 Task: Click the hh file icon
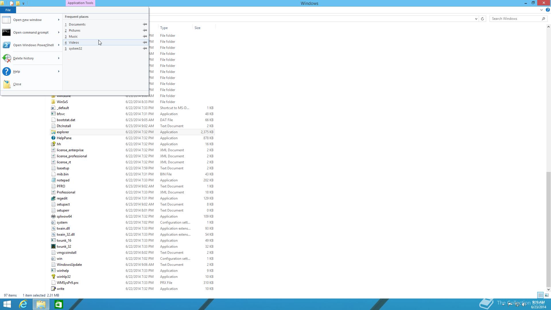coord(53,144)
